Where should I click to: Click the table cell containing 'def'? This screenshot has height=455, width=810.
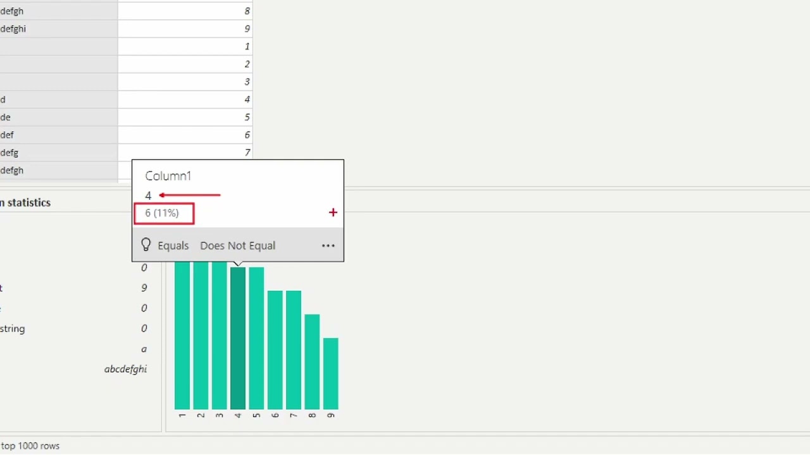(59, 135)
